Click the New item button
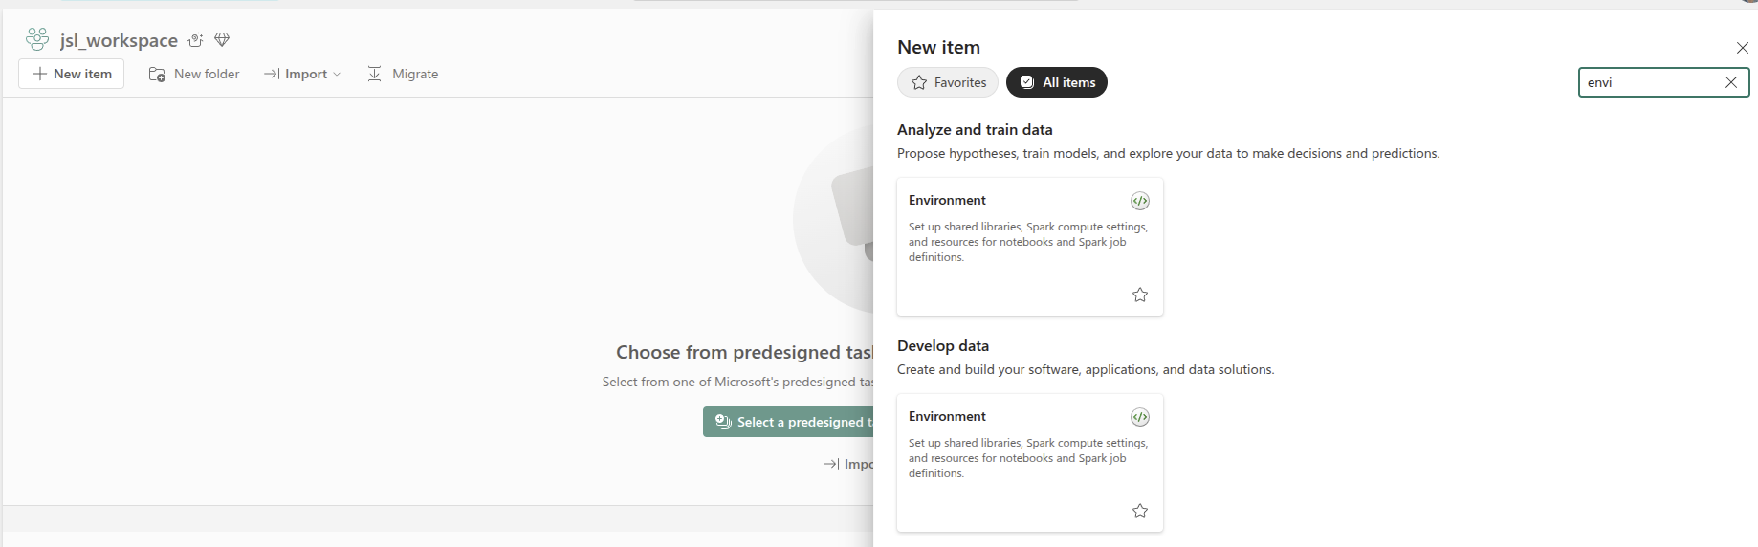This screenshot has width=1758, height=547. [x=72, y=74]
